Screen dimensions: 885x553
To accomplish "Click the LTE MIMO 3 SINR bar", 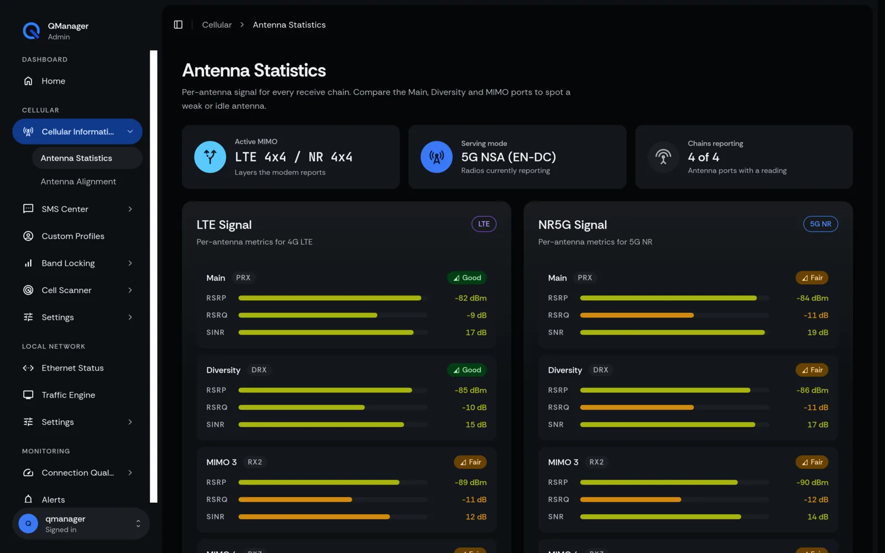I will tap(332, 517).
